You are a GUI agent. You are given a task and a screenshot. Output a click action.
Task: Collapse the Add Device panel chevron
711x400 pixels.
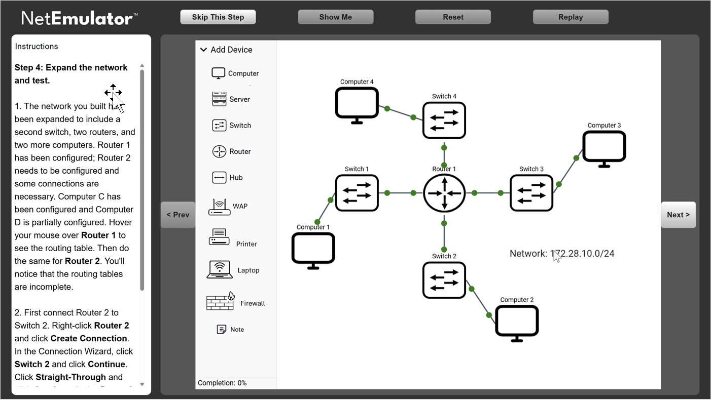pyautogui.click(x=204, y=50)
